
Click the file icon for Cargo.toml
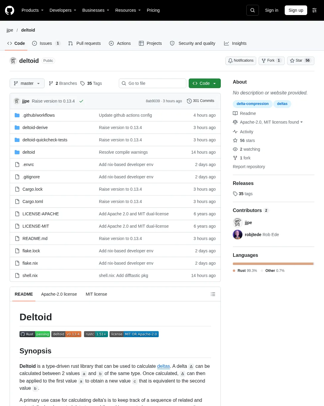click(x=17, y=201)
